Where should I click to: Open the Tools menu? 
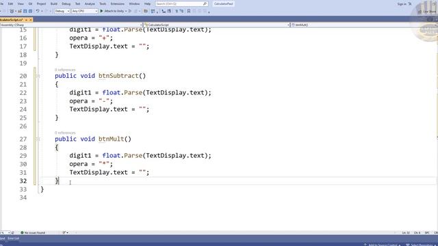tap(103, 4)
